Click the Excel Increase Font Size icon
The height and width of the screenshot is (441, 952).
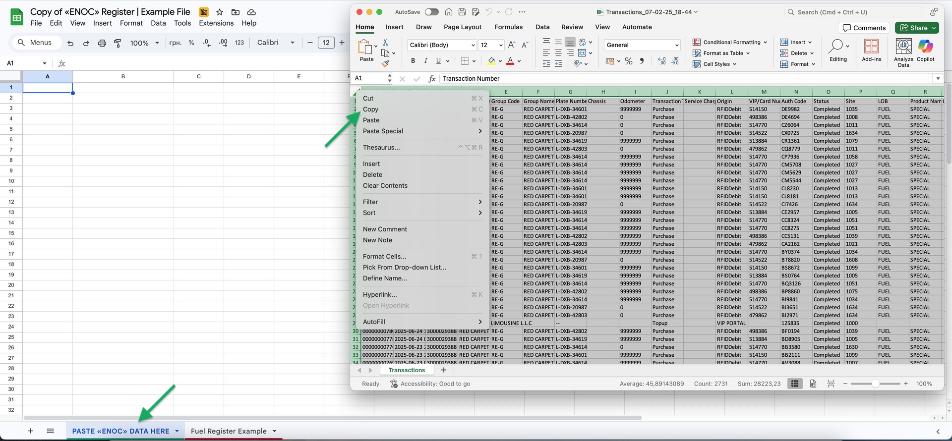[x=512, y=45]
